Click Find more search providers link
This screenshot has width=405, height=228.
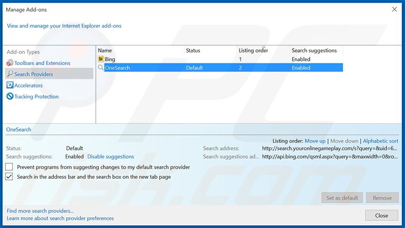point(40,211)
